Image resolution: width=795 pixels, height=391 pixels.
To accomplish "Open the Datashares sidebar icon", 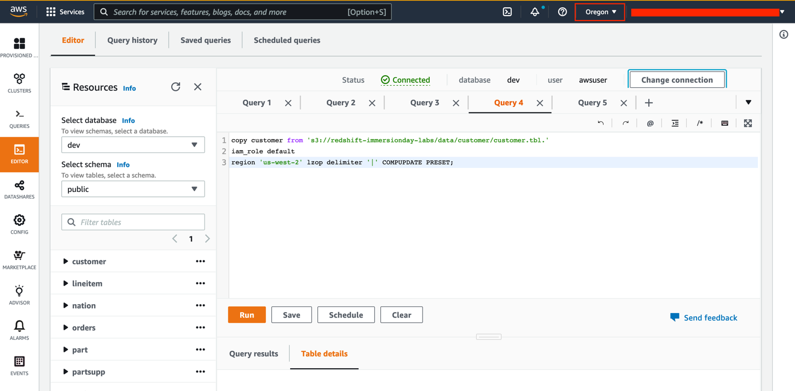I will coord(19,189).
